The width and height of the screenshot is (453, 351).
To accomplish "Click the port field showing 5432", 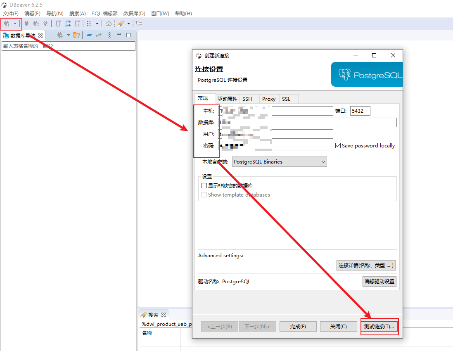I will (360, 111).
